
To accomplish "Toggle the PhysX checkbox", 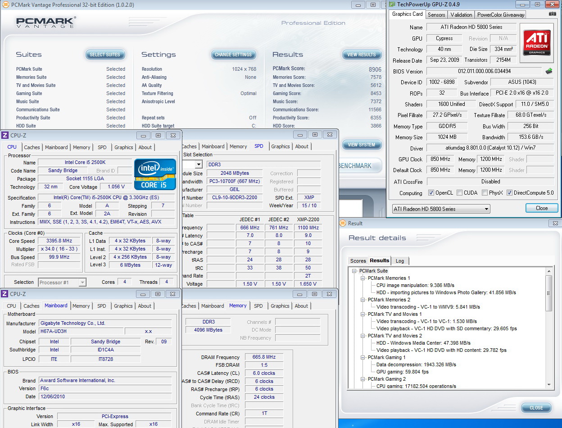I will [x=485, y=193].
